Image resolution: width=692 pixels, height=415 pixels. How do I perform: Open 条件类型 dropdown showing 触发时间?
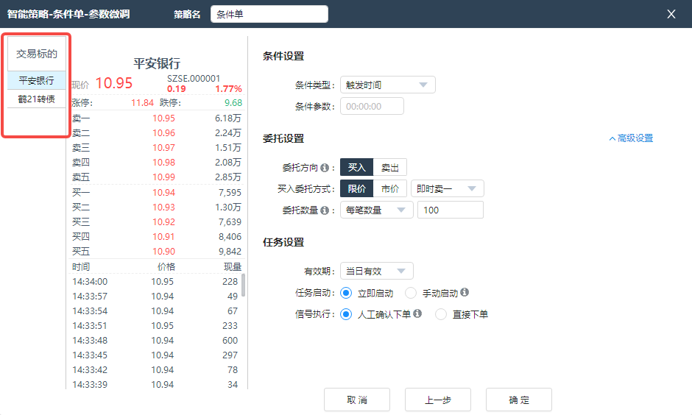(x=387, y=85)
